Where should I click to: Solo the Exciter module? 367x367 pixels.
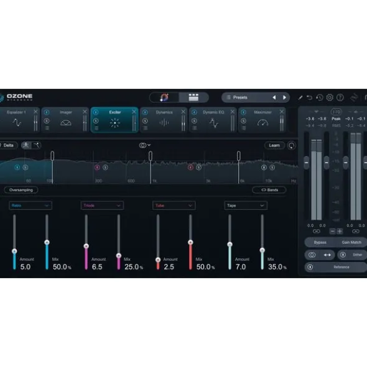click(x=96, y=121)
